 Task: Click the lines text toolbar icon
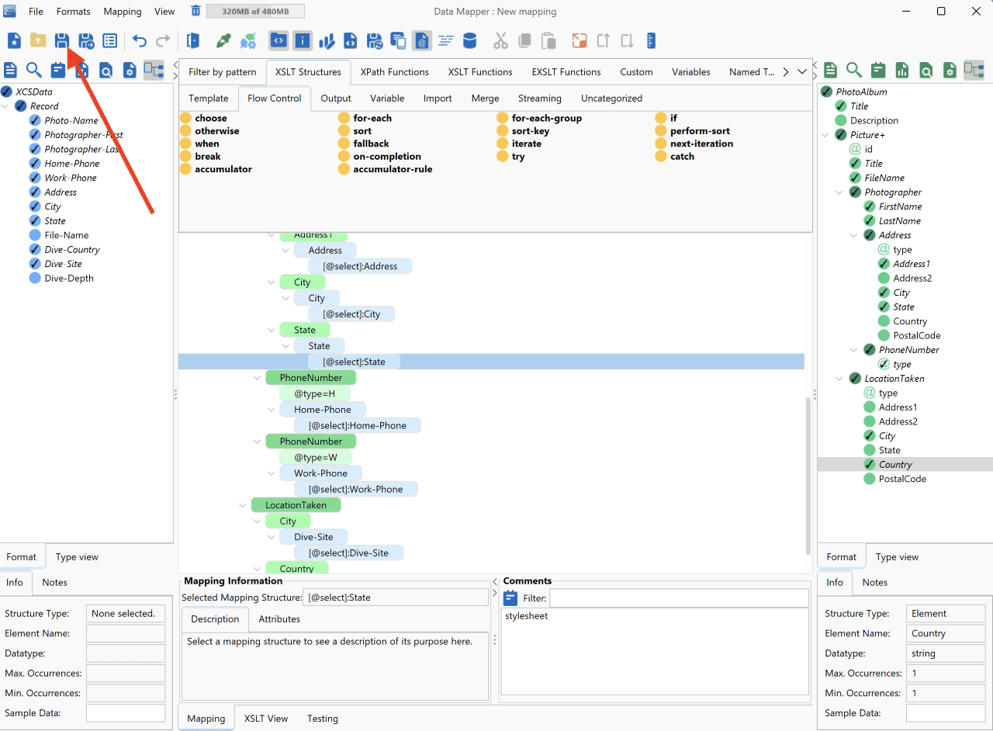[445, 41]
